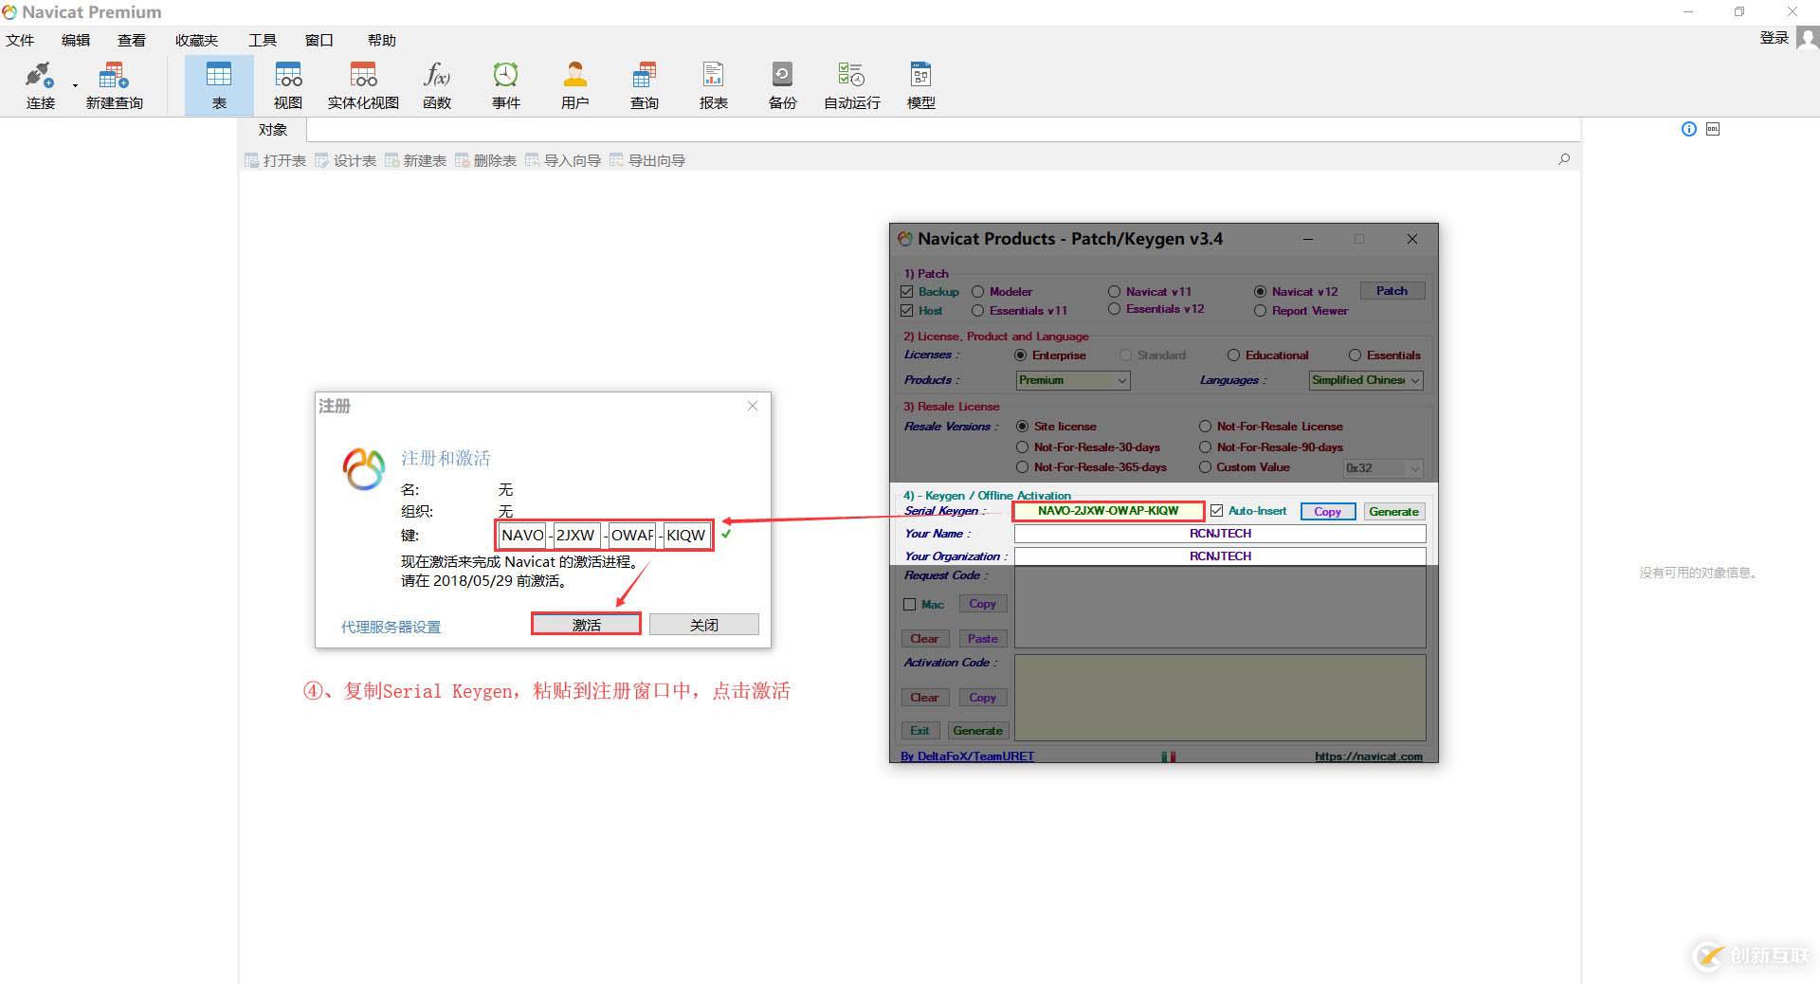Image resolution: width=1820 pixels, height=984 pixels.
Task: Click the 模型 model icon
Action: (x=921, y=85)
